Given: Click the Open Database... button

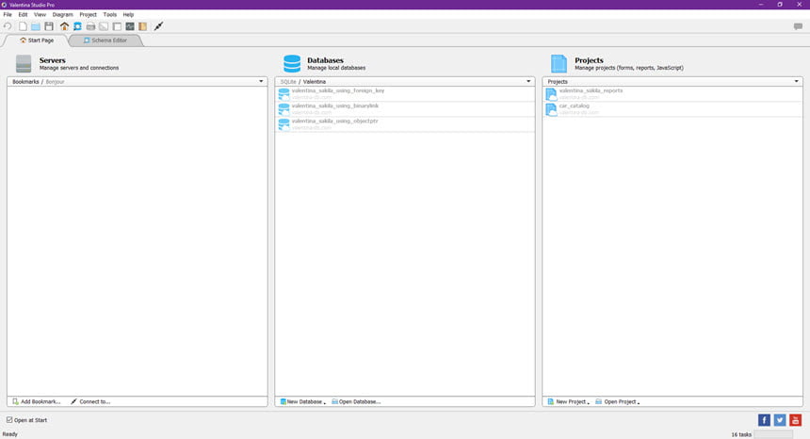Looking at the screenshot, I should (x=356, y=401).
